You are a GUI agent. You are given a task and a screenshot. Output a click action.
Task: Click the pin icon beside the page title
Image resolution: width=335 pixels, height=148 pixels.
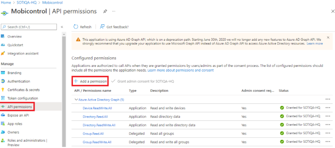coord(105,11)
